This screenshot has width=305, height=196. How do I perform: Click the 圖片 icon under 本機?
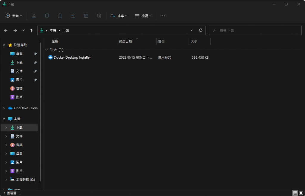point(13,162)
